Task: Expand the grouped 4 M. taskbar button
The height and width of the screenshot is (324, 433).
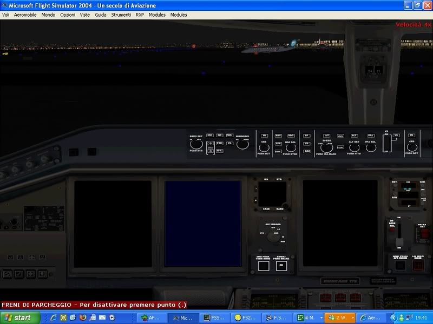Action: point(308,318)
